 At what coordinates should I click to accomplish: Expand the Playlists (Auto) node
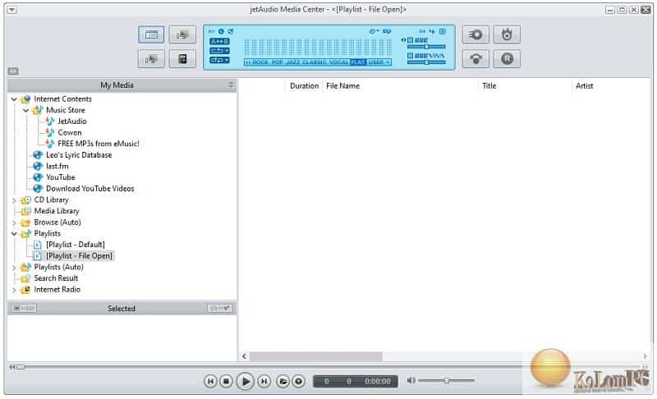click(x=14, y=268)
